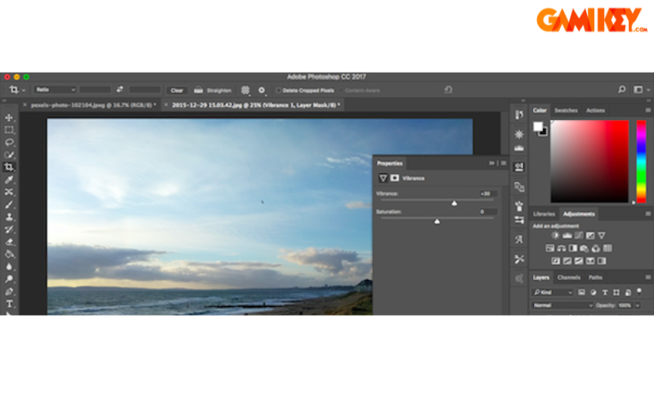Image resolution: width=654 pixels, height=408 pixels.
Task: Select the Lasso tool
Action: coord(9,143)
